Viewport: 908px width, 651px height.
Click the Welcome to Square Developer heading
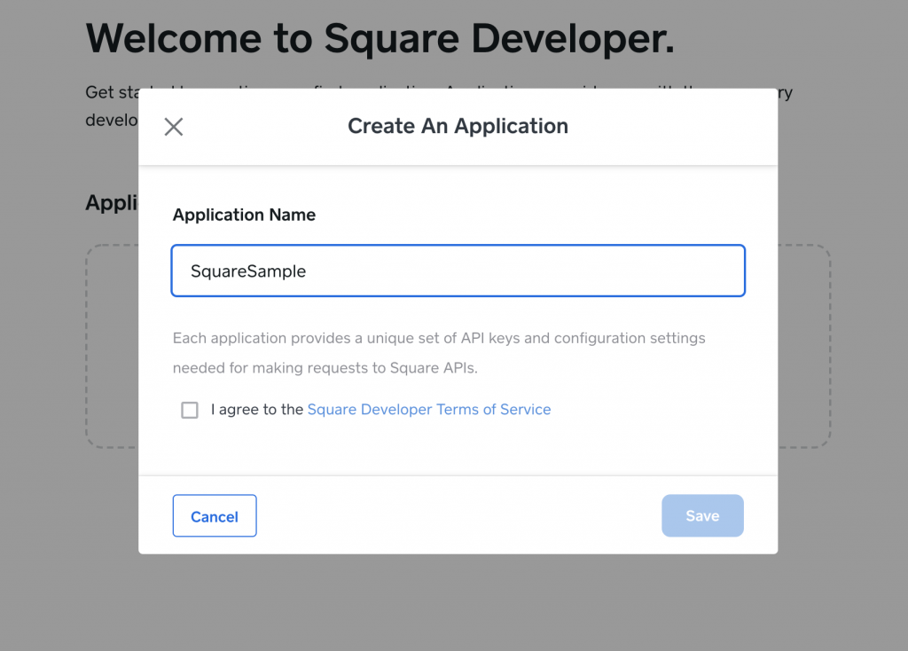tap(380, 39)
